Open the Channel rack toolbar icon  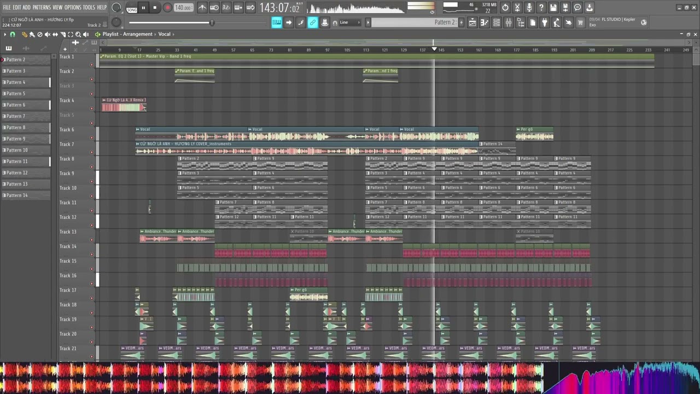(497, 22)
